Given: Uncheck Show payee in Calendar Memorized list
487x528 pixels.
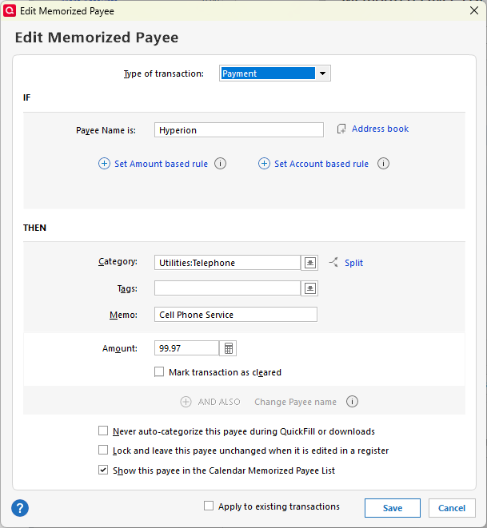Looking at the screenshot, I should tap(103, 470).
